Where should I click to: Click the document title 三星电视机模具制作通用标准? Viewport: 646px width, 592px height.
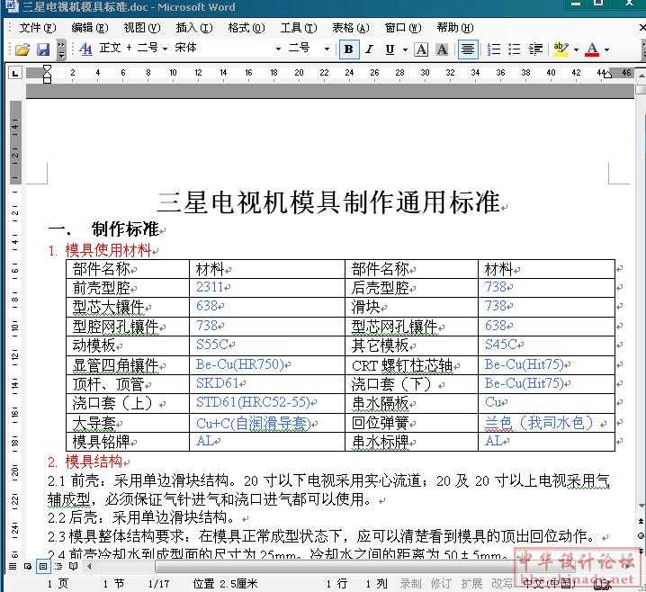[x=328, y=202]
